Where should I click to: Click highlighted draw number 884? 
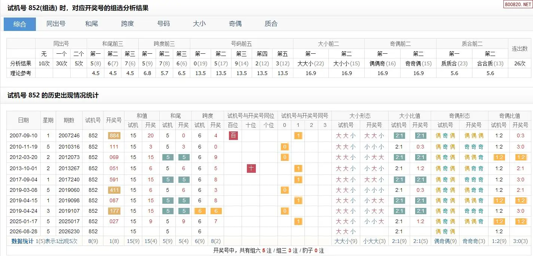114,136
